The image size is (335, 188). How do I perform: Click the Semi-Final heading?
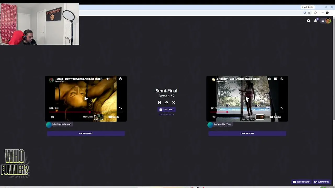(166, 91)
